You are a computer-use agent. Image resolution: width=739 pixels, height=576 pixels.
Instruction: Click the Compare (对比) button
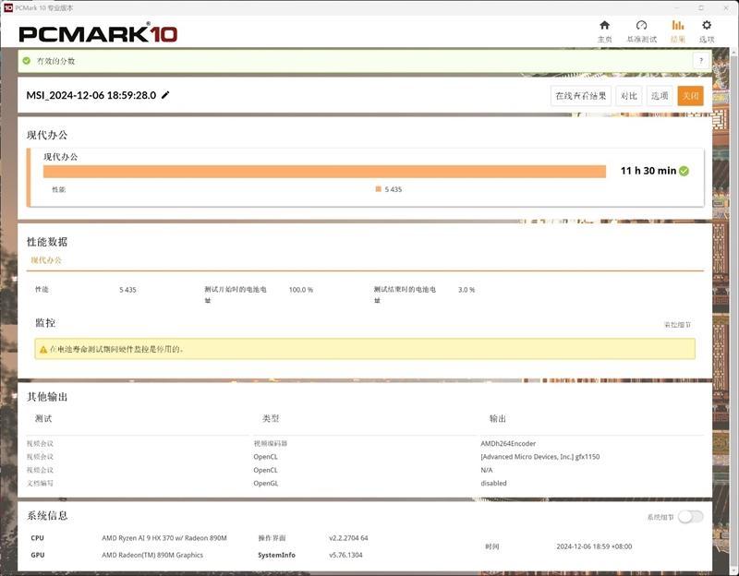click(x=628, y=96)
